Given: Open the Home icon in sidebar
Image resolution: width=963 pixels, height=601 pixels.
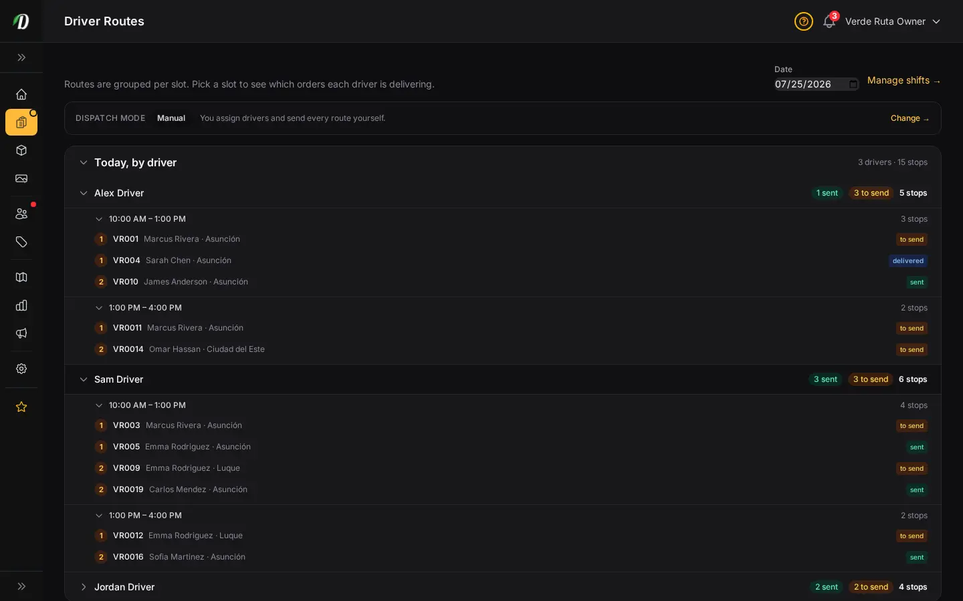Looking at the screenshot, I should pyautogui.click(x=21, y=94).
